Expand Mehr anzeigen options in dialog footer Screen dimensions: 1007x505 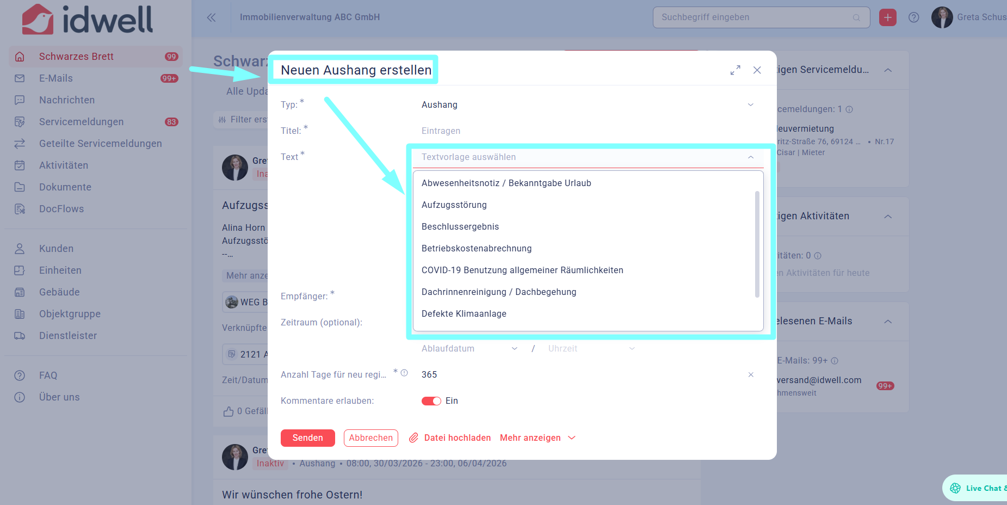[538, 438]
